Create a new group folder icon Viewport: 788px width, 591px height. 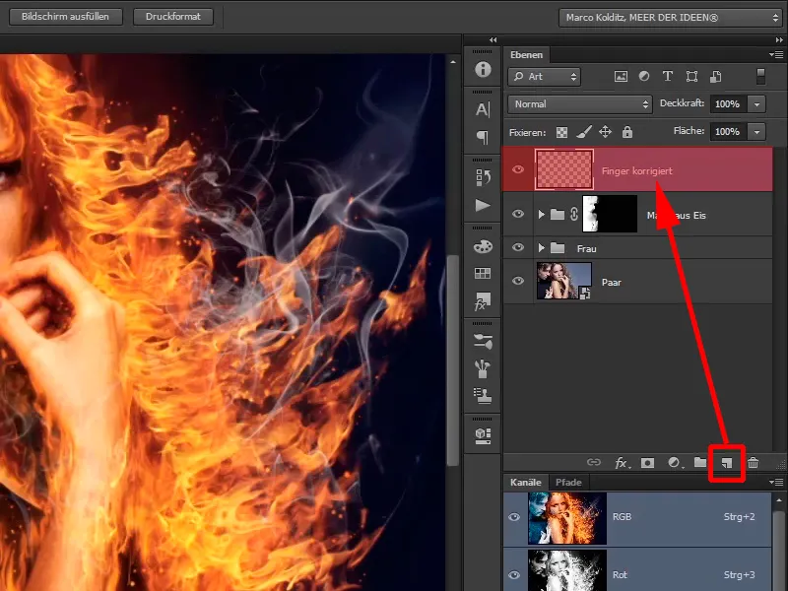point(700,462)
